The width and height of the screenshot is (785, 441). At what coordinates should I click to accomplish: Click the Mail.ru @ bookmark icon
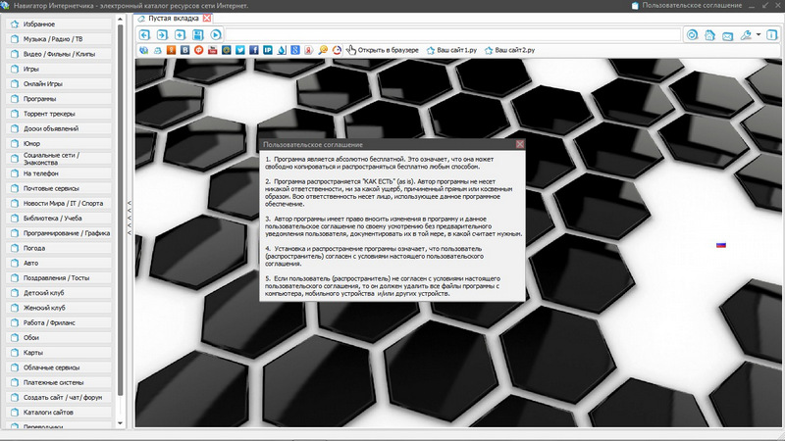coord(227,50)
